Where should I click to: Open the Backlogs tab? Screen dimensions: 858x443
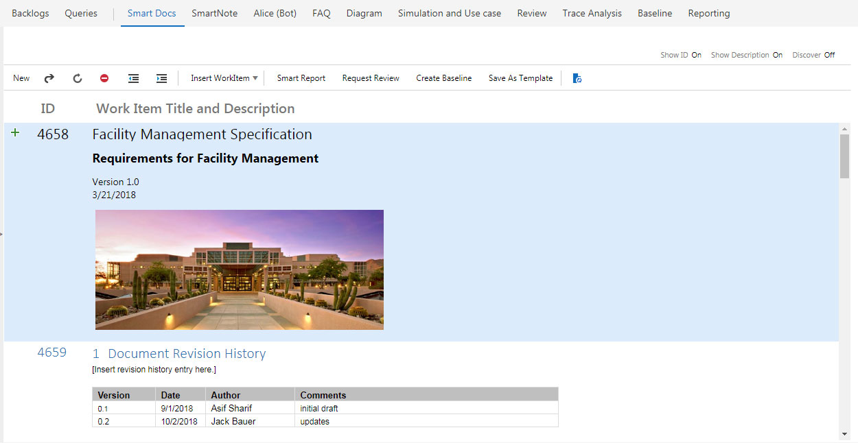[x=30, y=13]
